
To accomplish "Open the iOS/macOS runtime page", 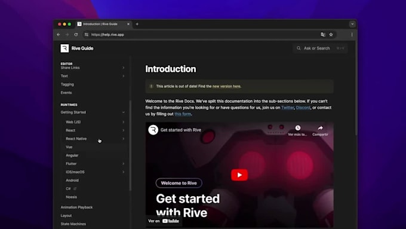I will click(x=75, y=172).
